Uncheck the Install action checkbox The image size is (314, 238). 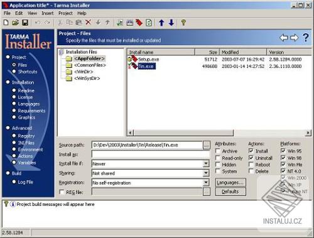tap(251, 151)
